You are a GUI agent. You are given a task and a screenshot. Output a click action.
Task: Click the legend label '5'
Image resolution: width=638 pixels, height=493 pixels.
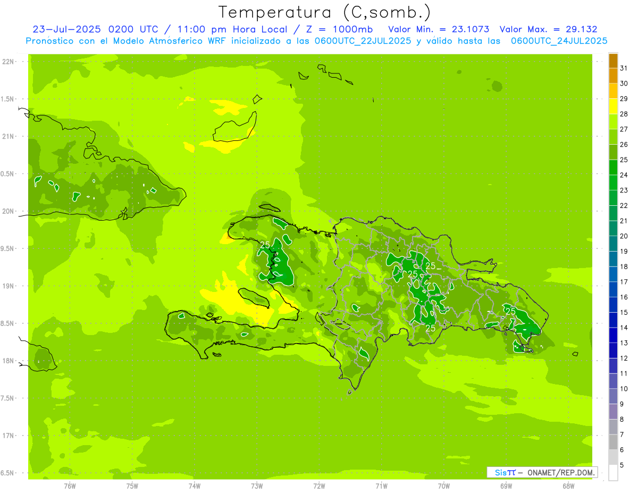tap(622, 465)
